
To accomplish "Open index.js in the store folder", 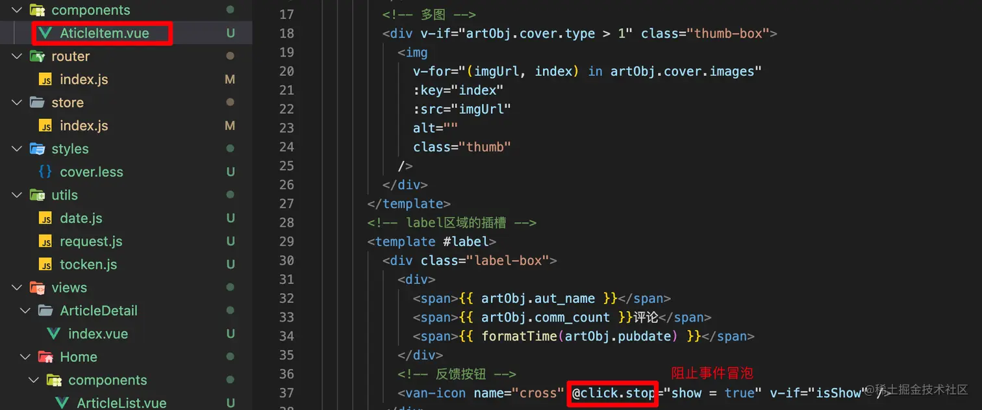I will click(84, 125).
